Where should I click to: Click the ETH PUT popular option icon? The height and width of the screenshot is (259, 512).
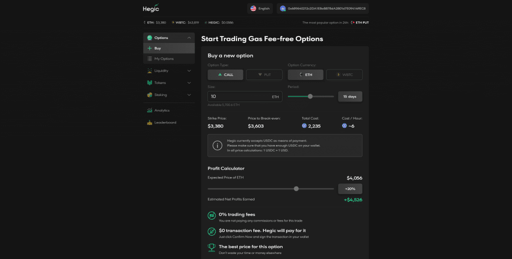[352, 22]
